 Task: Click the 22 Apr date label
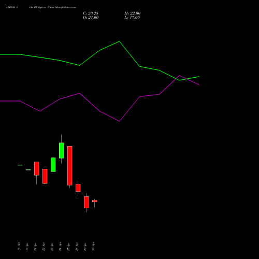pos(44,247)
